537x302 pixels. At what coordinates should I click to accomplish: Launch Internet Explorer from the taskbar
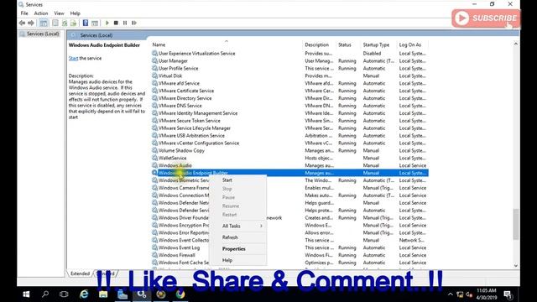pos(84,294)
